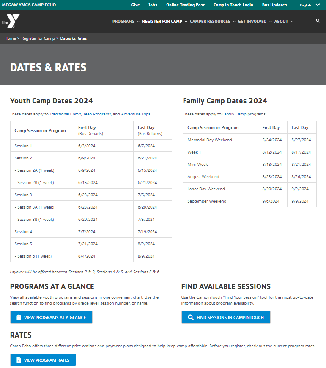Click clipboard icon on Programs at a Glance button

pos(19,317)
